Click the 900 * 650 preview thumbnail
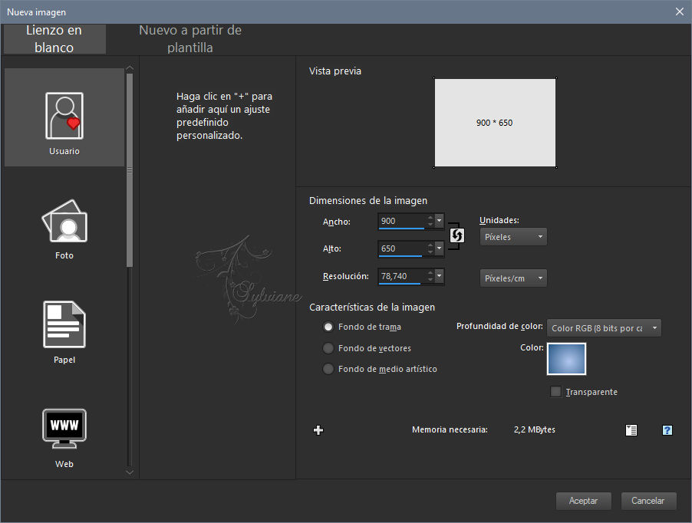The height and width of the screenshot is (523, 692). click(x=495, y=123)
